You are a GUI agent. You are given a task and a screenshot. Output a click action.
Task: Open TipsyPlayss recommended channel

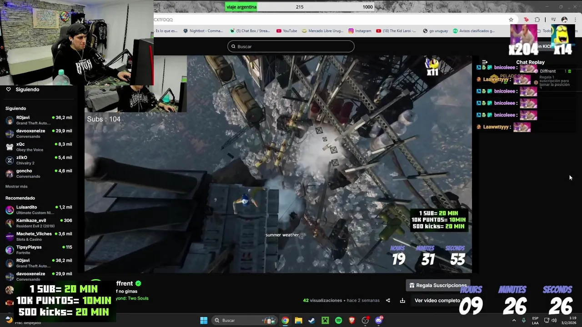click(x=39, y=250)
